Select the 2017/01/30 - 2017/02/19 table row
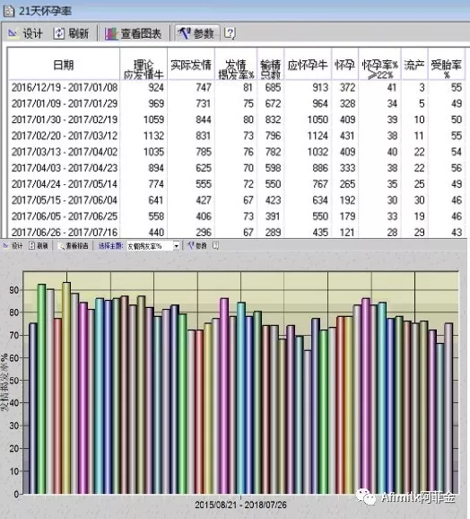Screen dimensions: 470x519 click(x=236, y=119)
